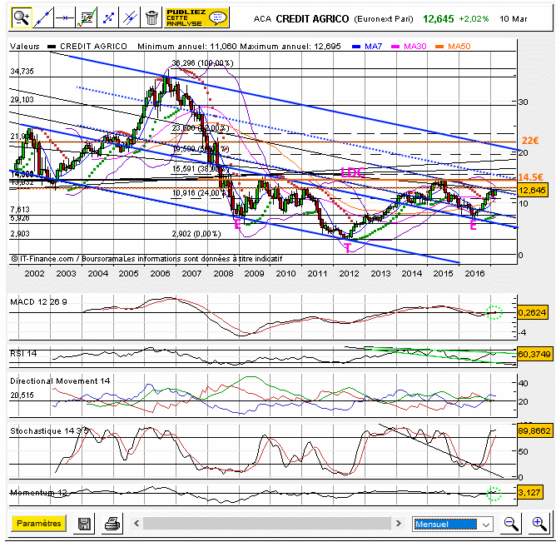Image resolution: width=556 pixels, height=542 pixels.
Task: Click the 2008 year label on time axis
Action: click(223, 273)
